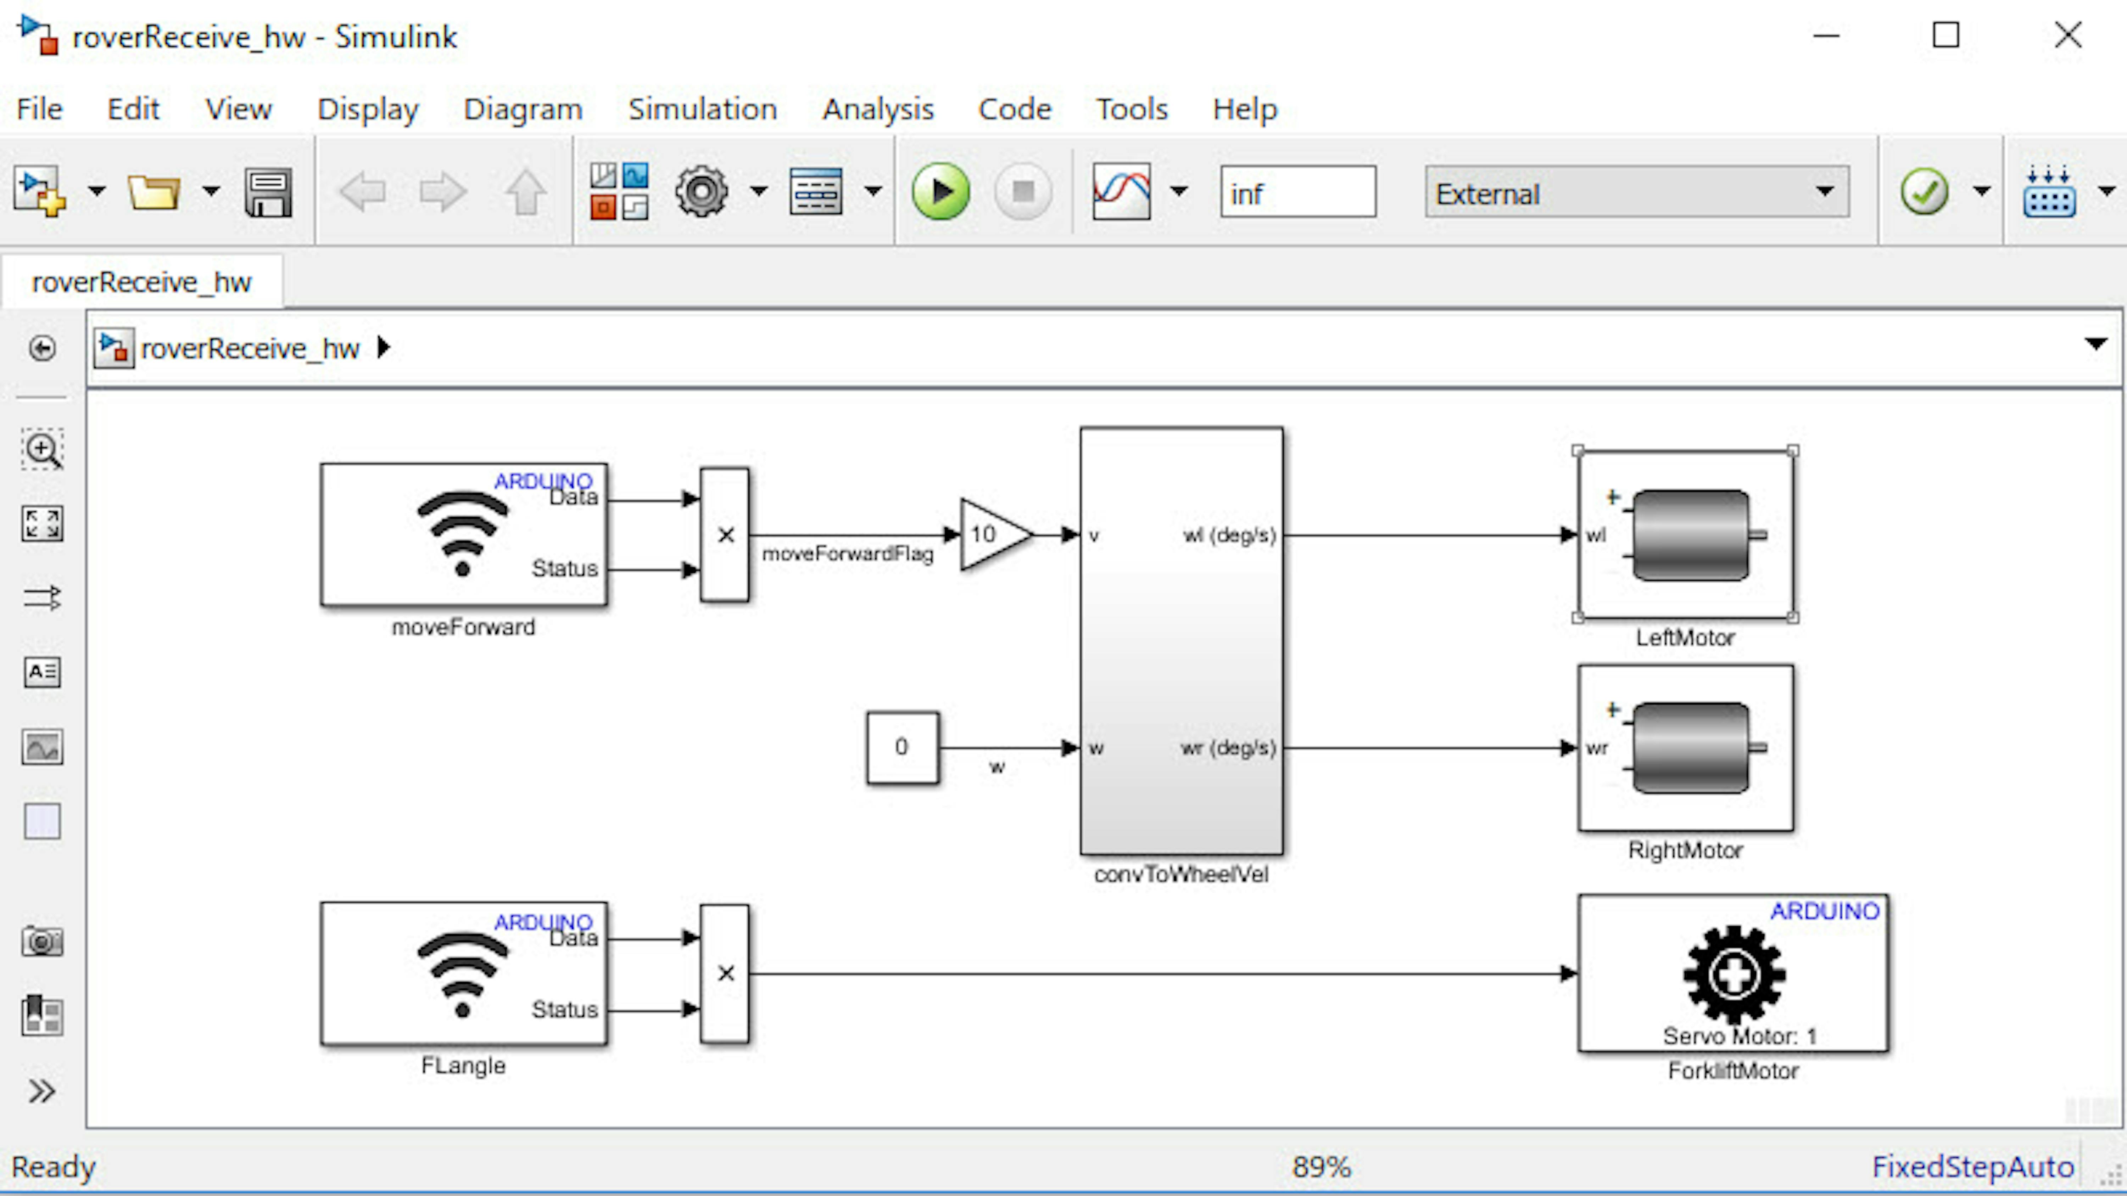Click the Gain block with value 10

[995, 535]
